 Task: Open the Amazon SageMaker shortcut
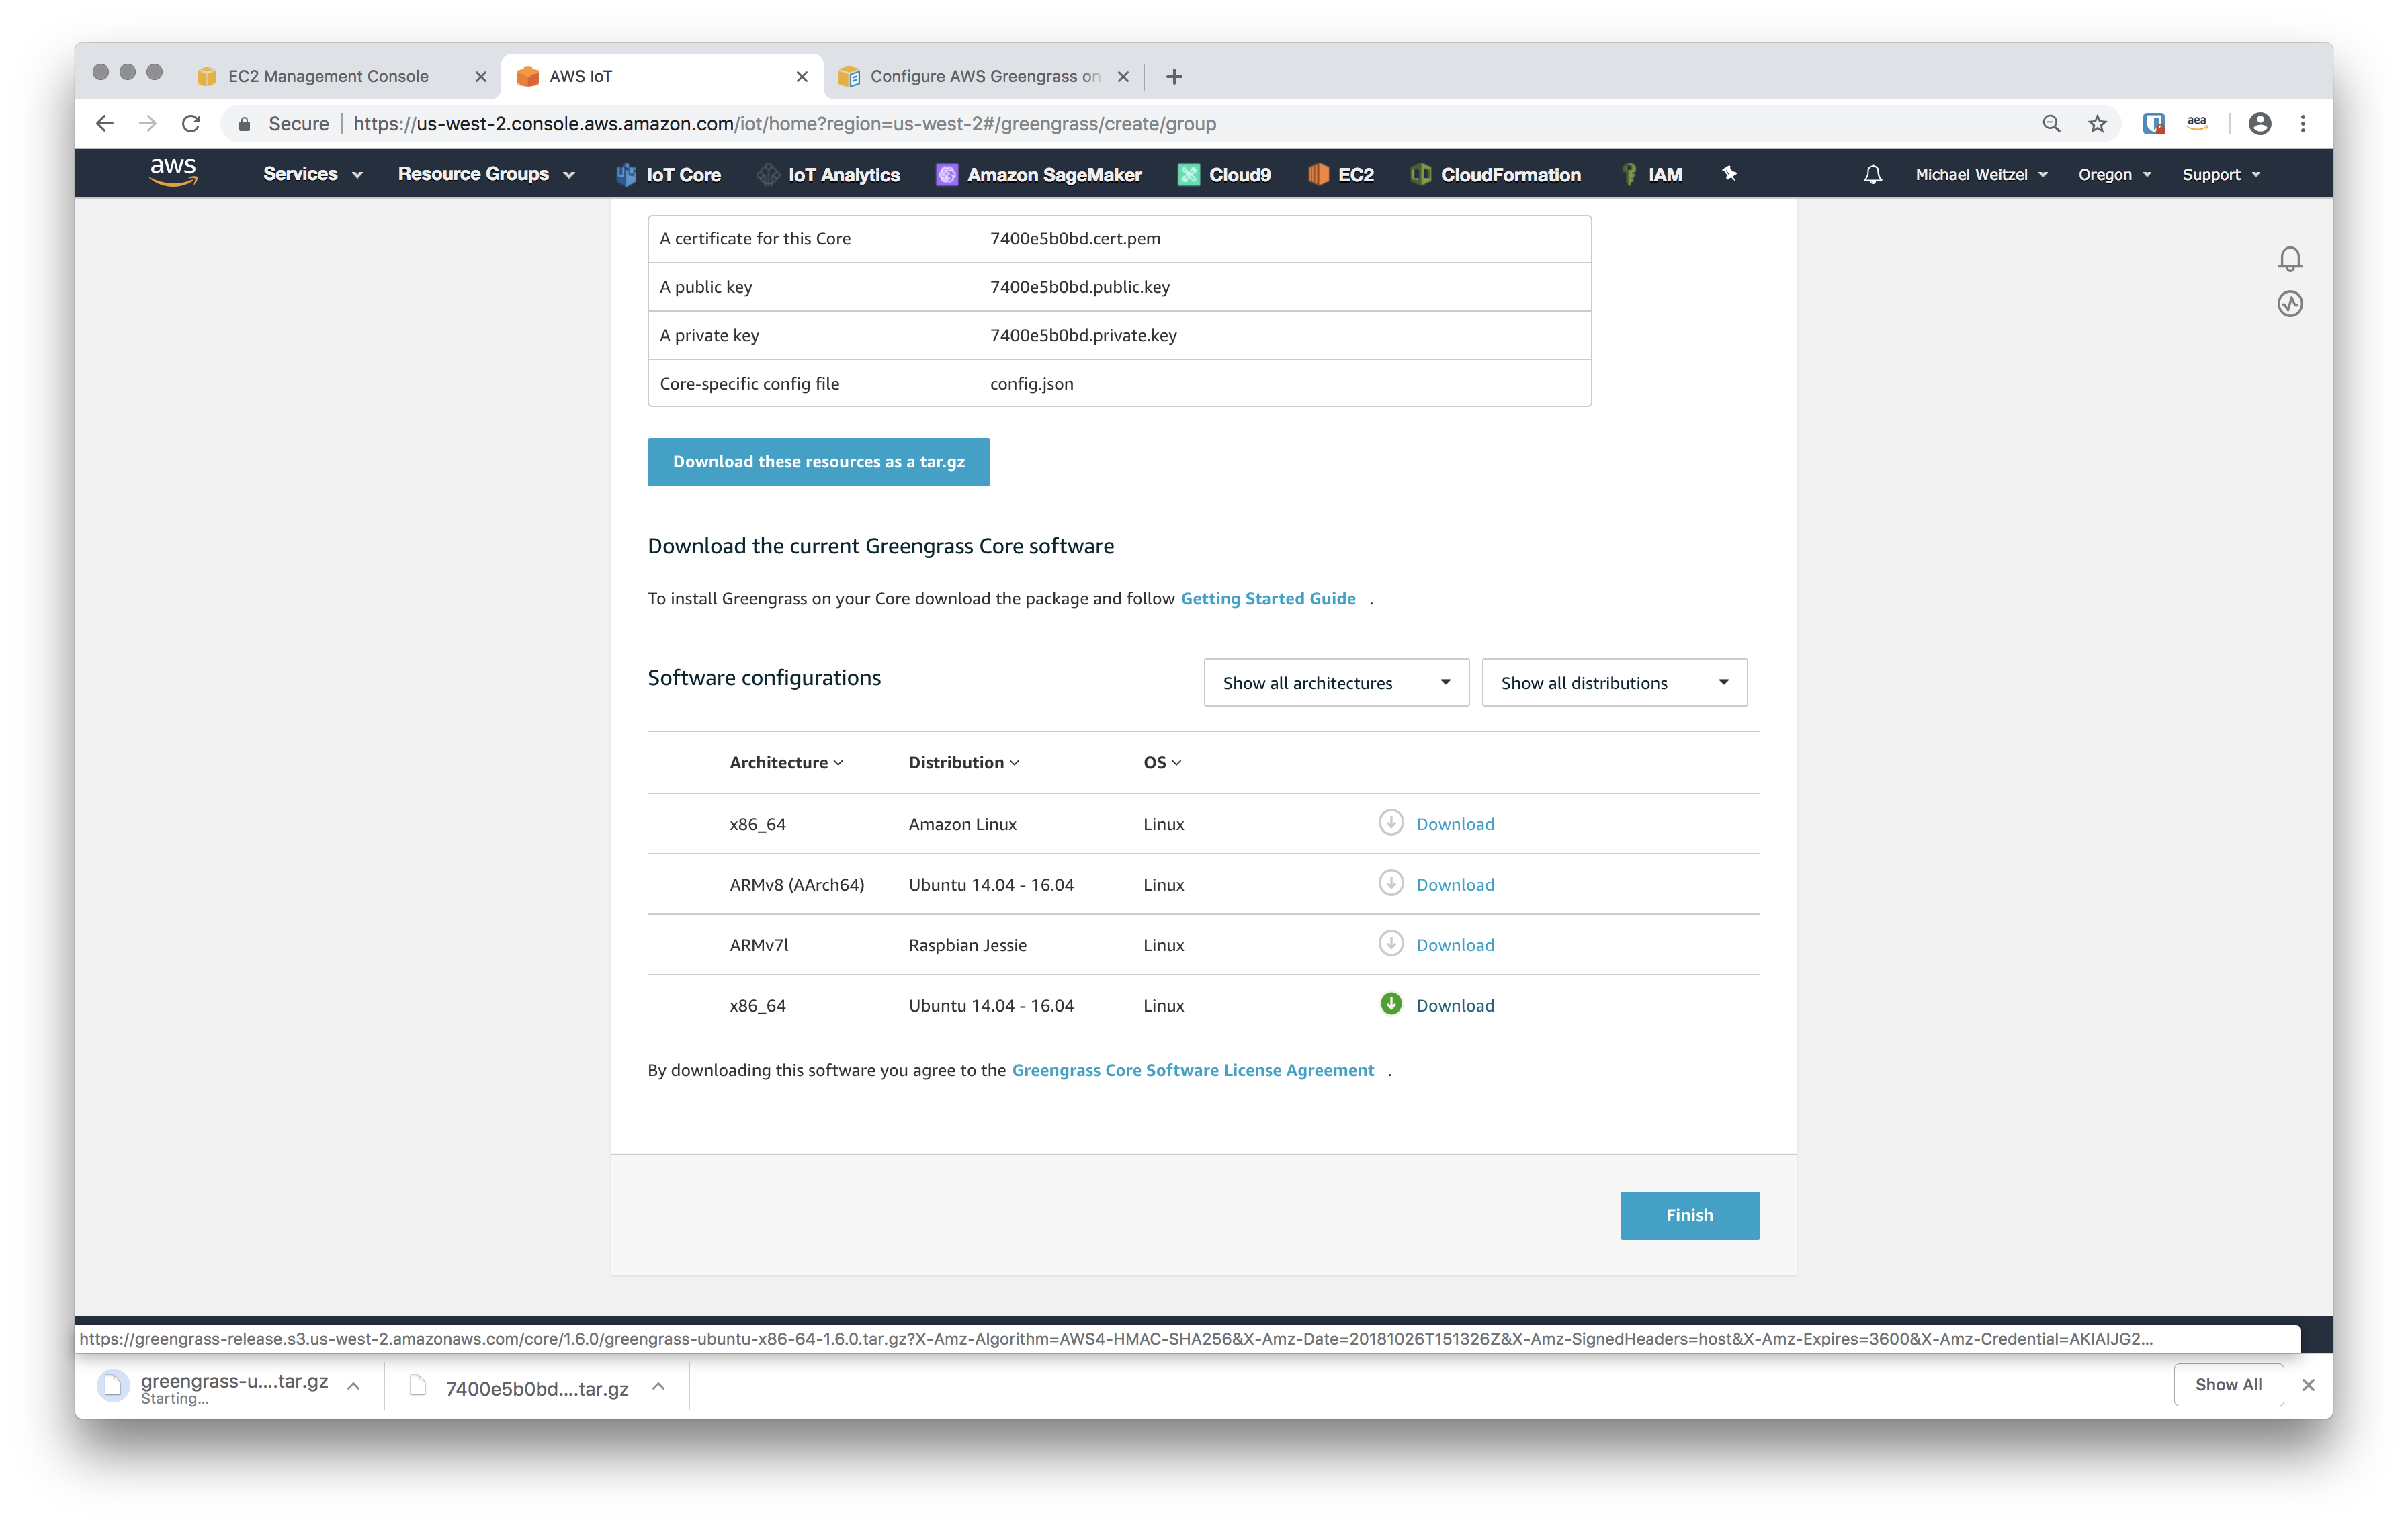1038,174
